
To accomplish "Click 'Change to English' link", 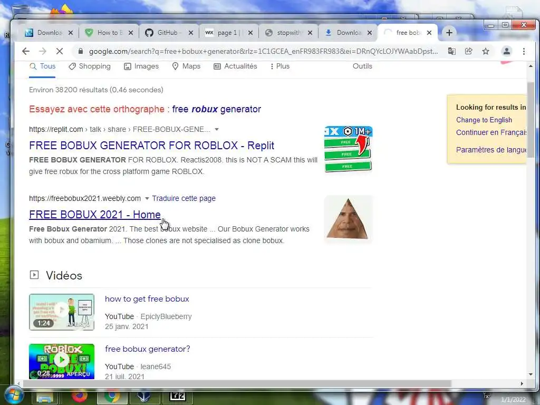I will click(484, 120).
